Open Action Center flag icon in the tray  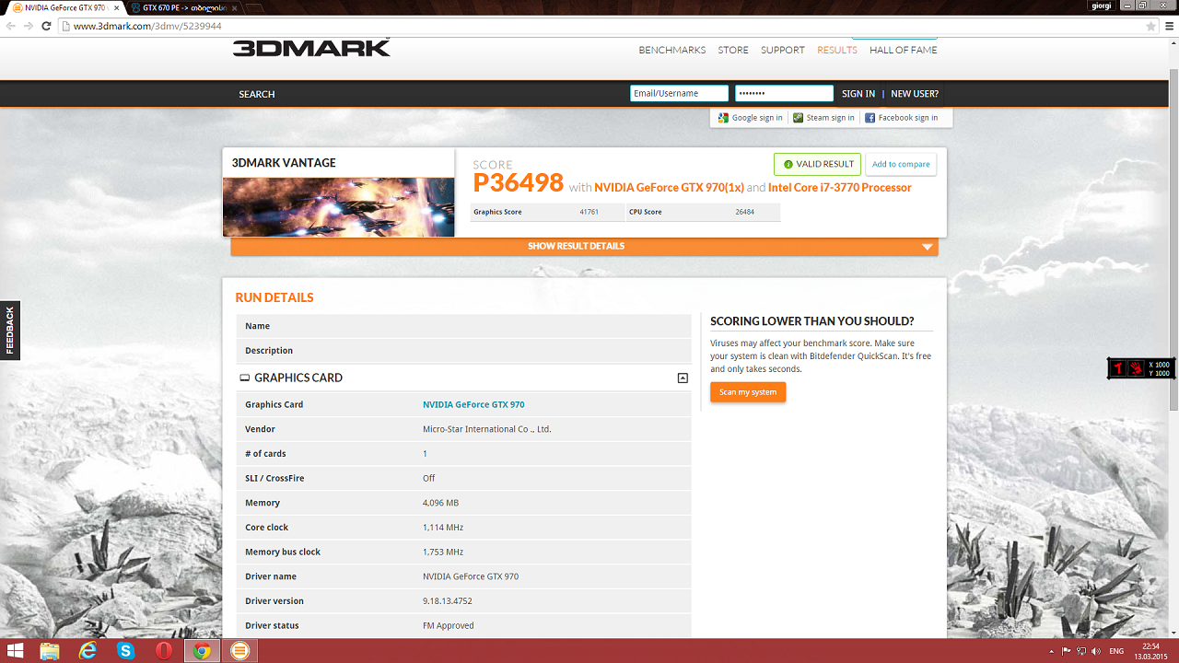click(x=1066, y=651)
